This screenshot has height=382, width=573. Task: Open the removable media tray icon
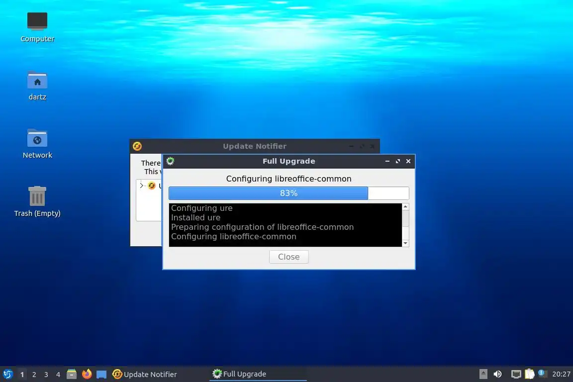pyautogui.click(x=483, y=374)
